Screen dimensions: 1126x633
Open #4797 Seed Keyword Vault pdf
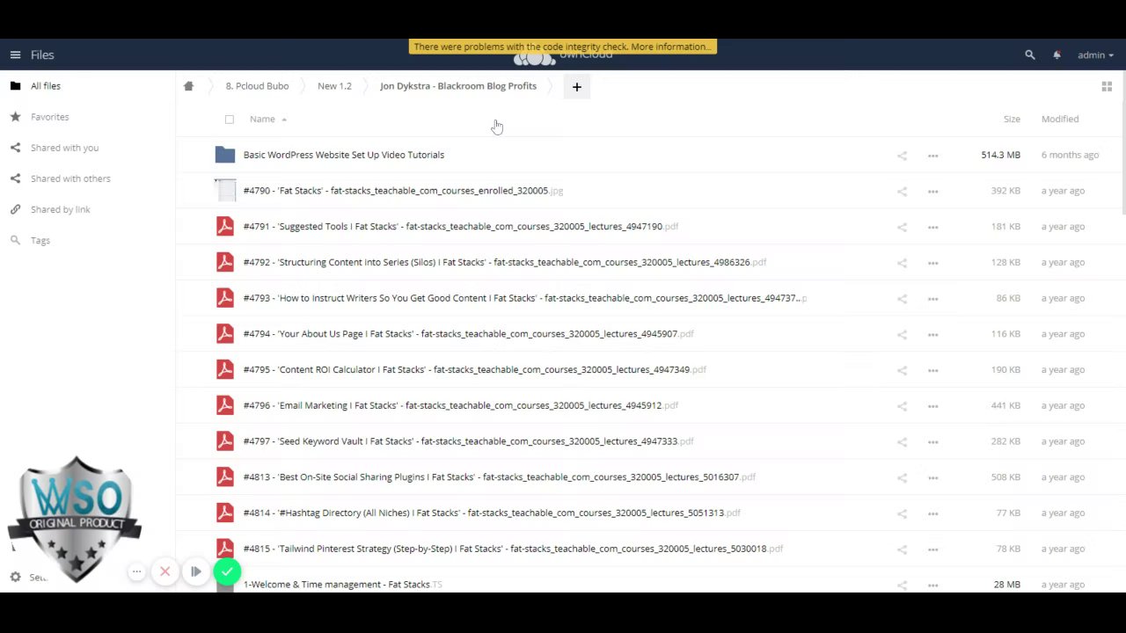click(x=469, y=441)
